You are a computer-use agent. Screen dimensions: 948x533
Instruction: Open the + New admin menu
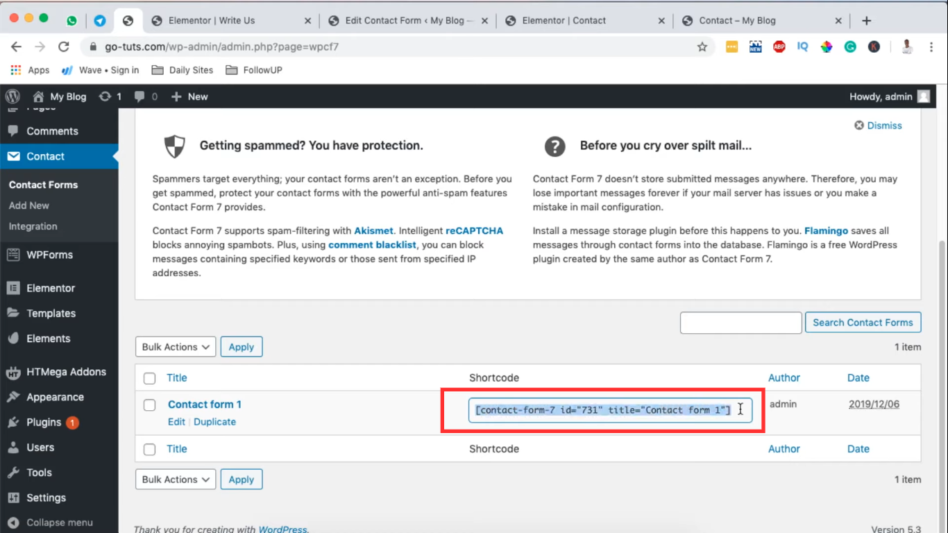[189, 96]
